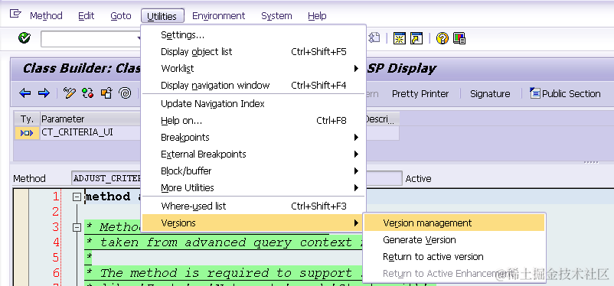Collapse the method block at line 1
The height and width of the screenshot is (286, 614).
click(x=77, y=197)
